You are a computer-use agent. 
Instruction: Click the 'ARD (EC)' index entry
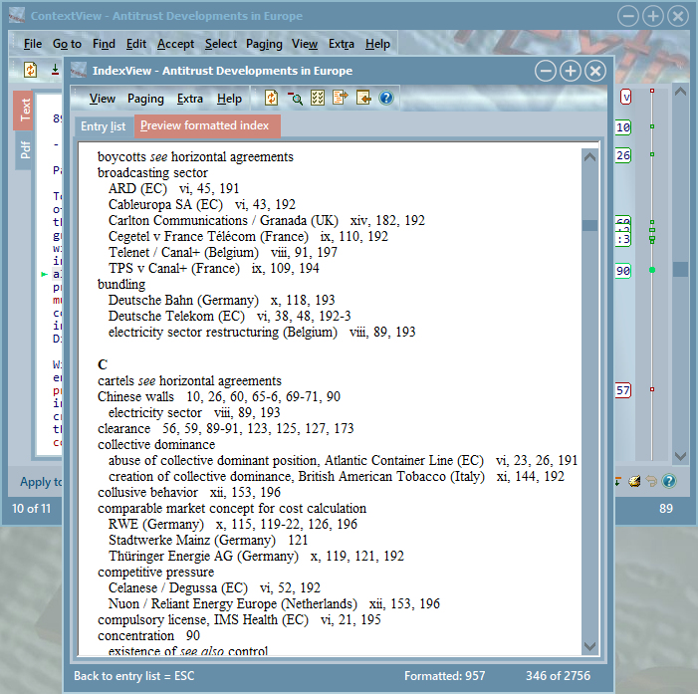[x=173, y=189]
